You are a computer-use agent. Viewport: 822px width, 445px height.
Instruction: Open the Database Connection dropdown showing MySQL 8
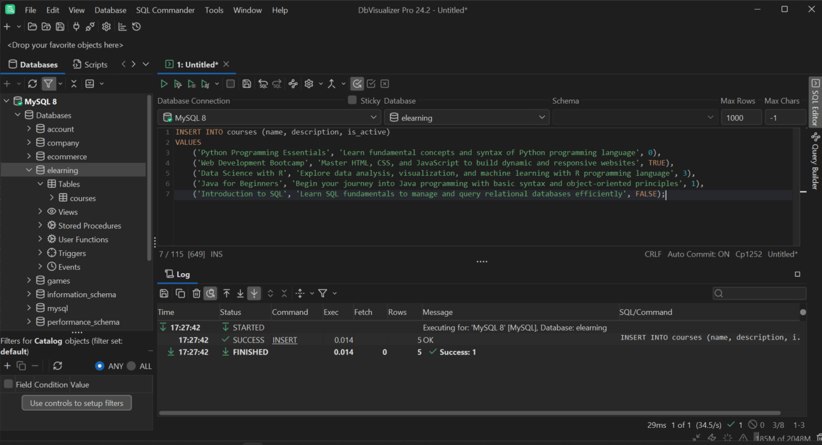[269, 118]
